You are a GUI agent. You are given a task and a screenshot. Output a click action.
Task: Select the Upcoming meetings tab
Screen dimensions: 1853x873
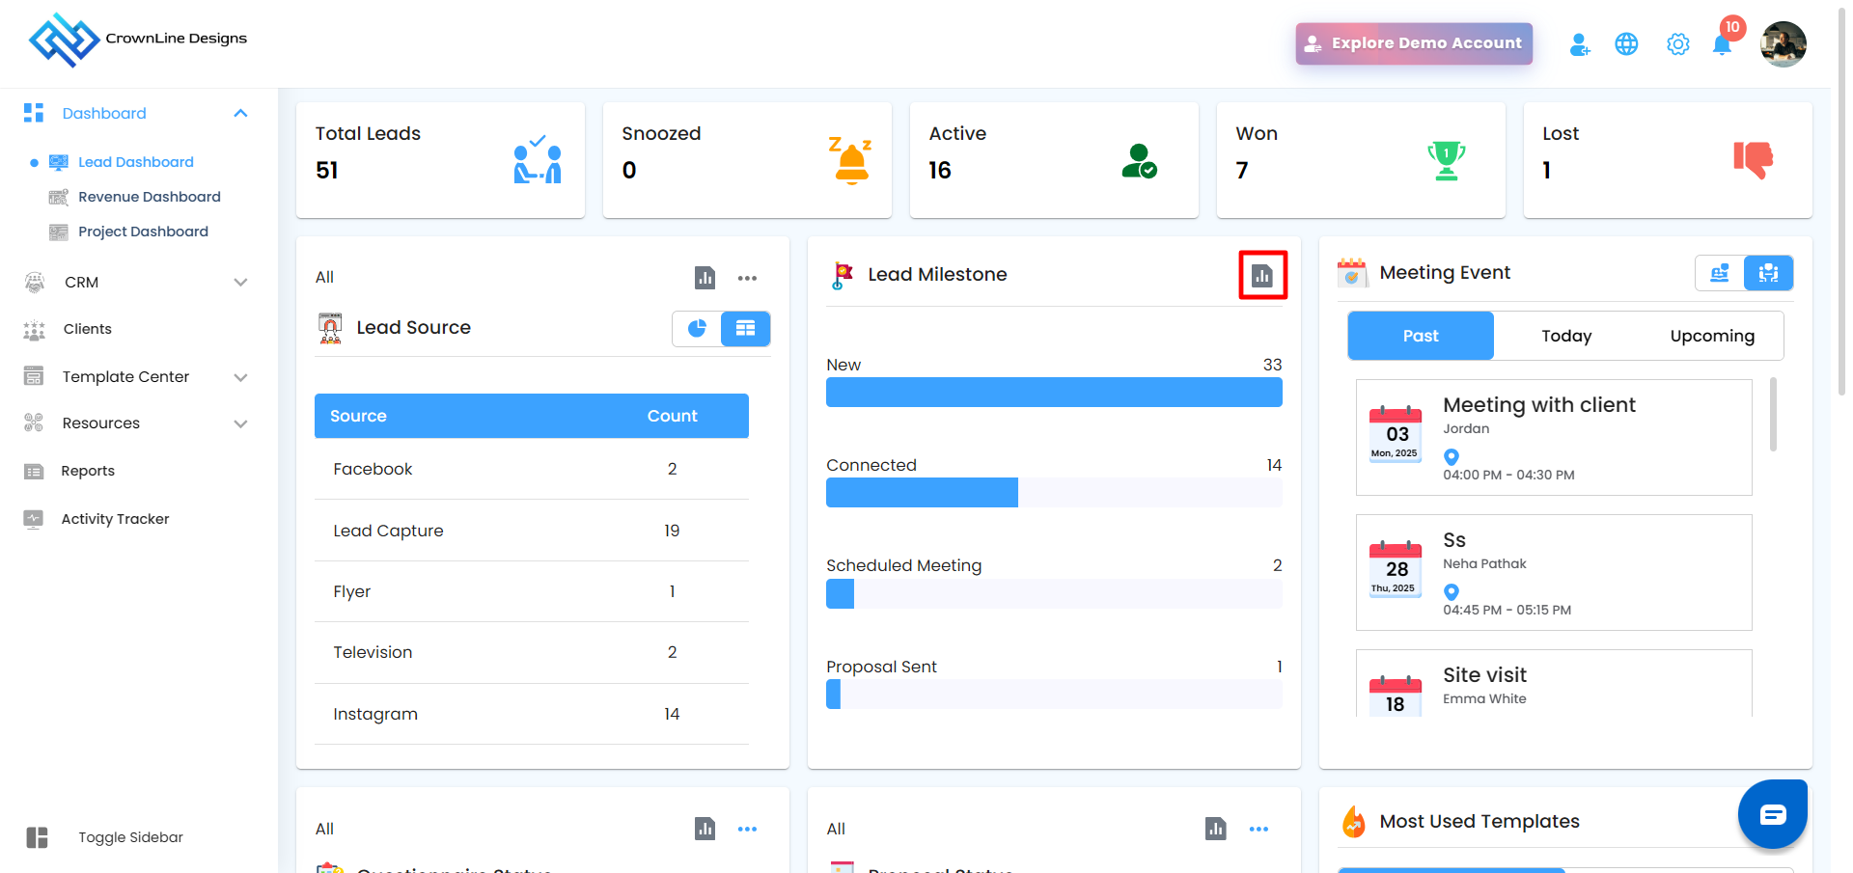[x=1712, y=336]
